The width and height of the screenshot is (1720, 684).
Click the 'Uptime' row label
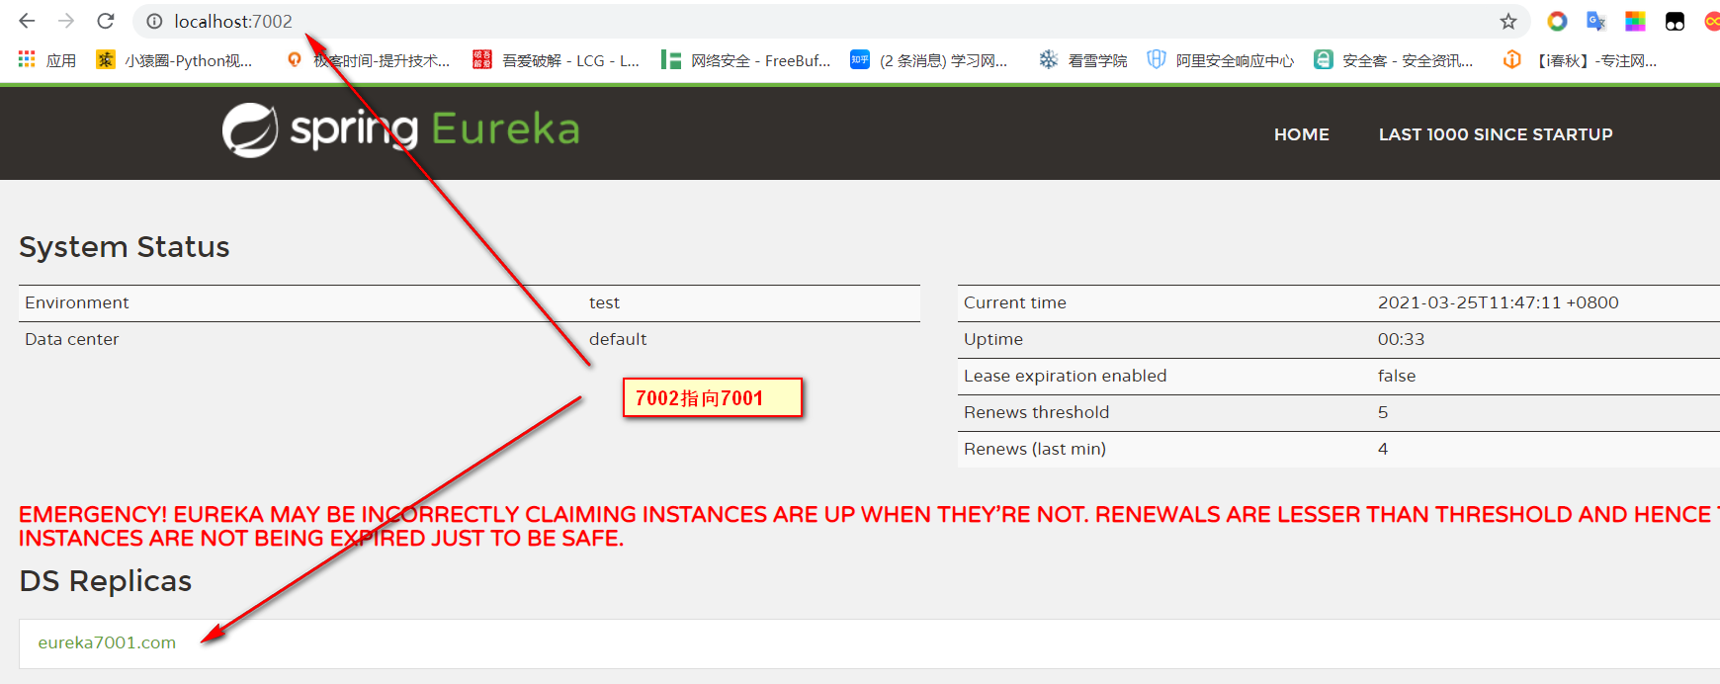[993, 339]
